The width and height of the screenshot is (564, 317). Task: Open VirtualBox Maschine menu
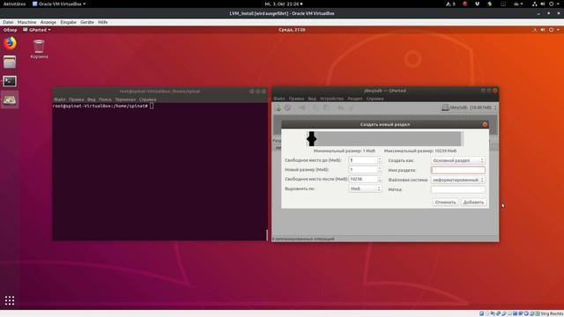(x=26, y=22)
